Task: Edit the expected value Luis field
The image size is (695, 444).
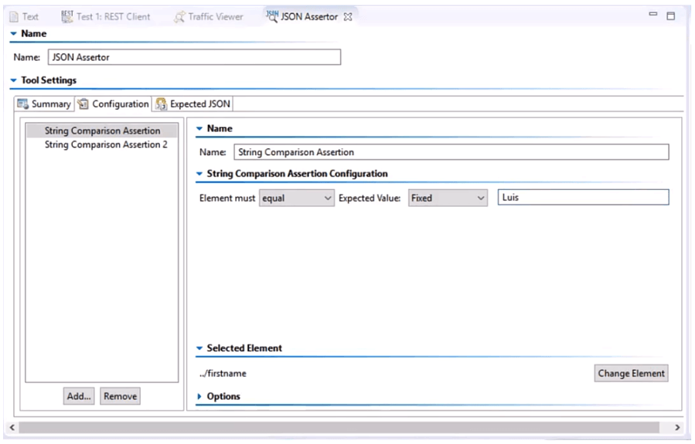Action: pyautogui.click(x=584, y=198)
